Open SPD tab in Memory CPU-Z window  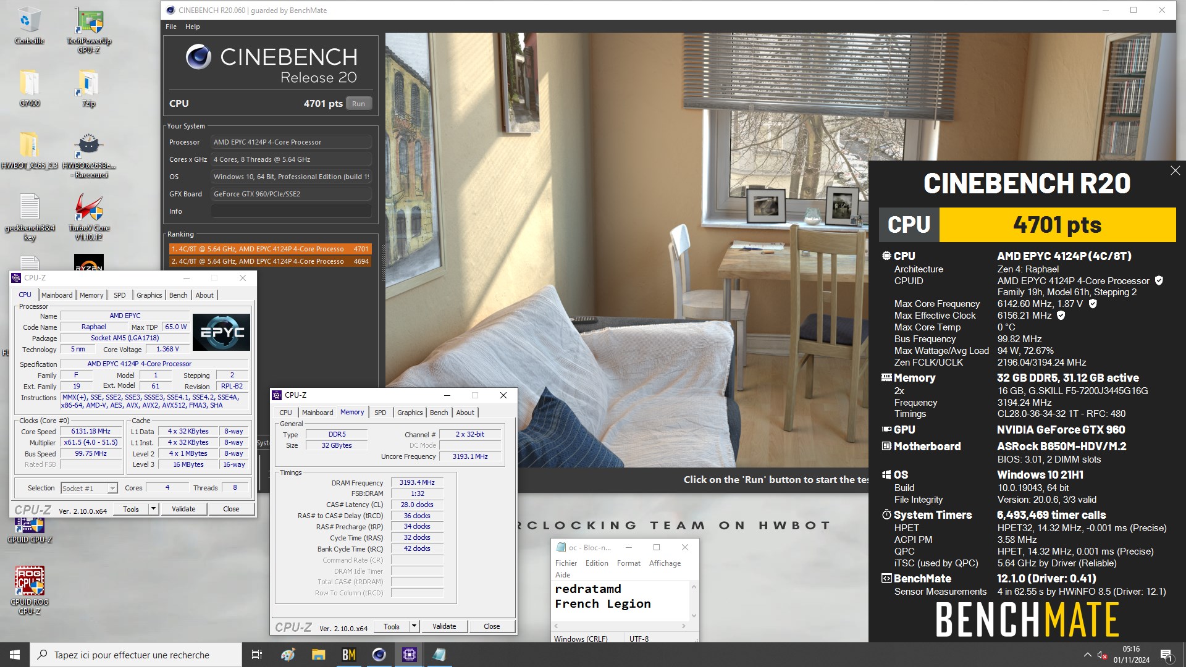[x=381, y=413]
